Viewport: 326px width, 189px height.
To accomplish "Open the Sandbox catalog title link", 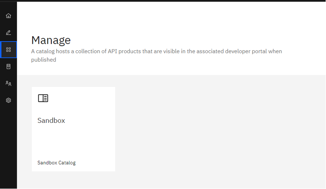I will (x=51, y=121).
